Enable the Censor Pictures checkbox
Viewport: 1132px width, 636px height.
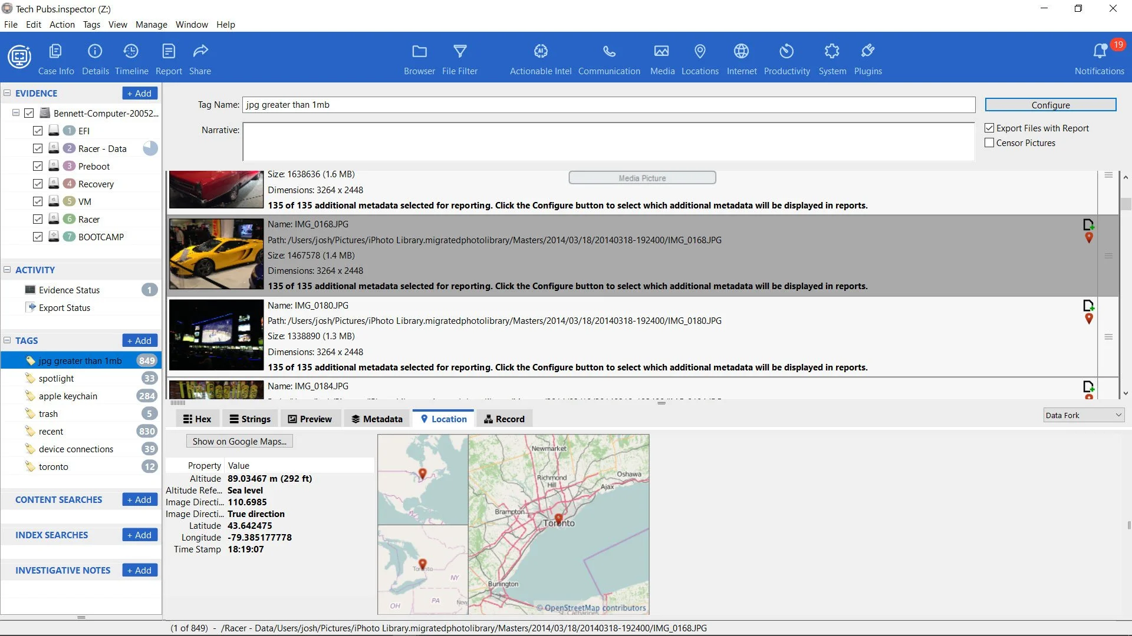(989, 143)
